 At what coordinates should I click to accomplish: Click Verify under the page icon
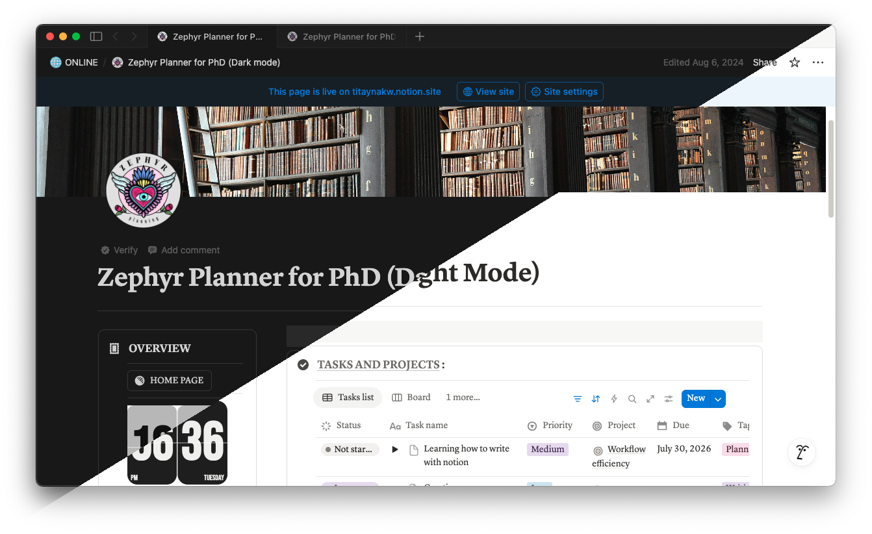[x=119, y=250]
